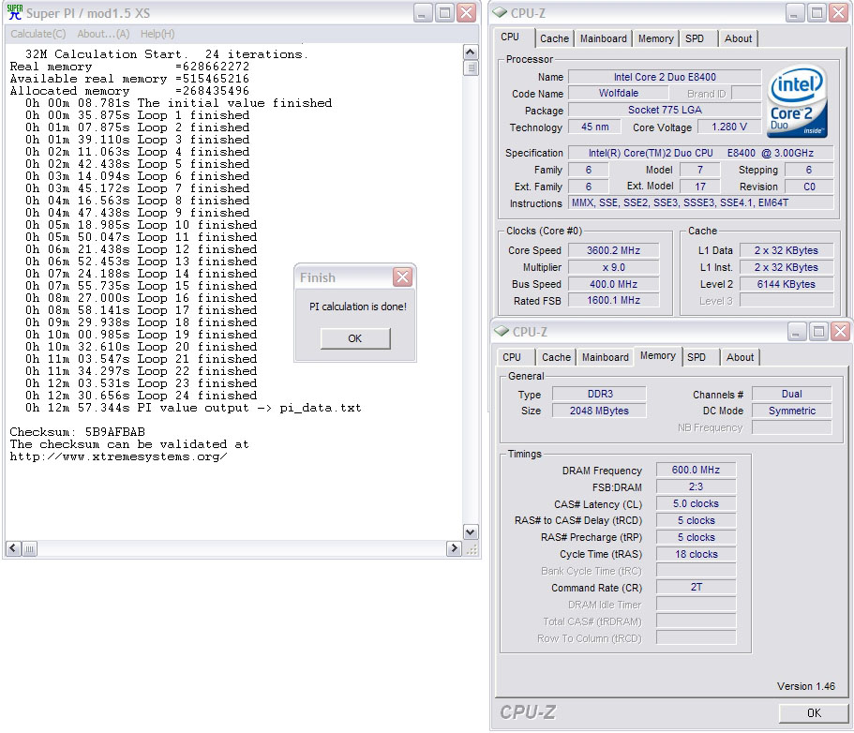Click the RAS# to CAS# Delay value

[x=697, y=520]
